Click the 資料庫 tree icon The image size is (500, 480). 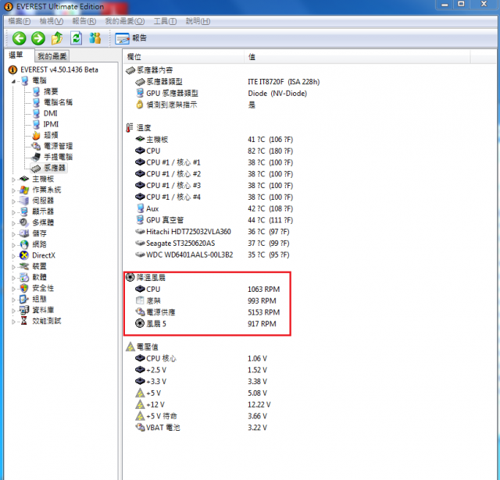[x=24, y=310]
